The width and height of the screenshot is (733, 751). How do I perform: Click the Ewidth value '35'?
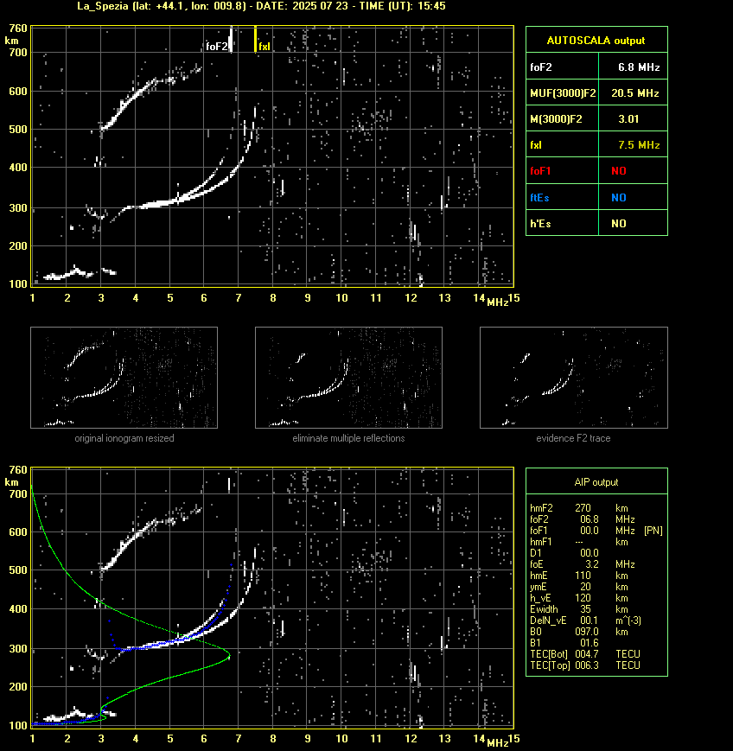[585, 609]
